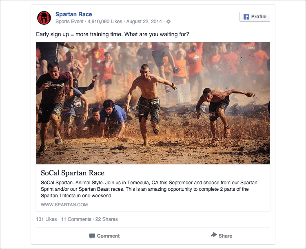The image size is (306, 249).
Task: Click the Sports Event category text
Action: [69, 22]
